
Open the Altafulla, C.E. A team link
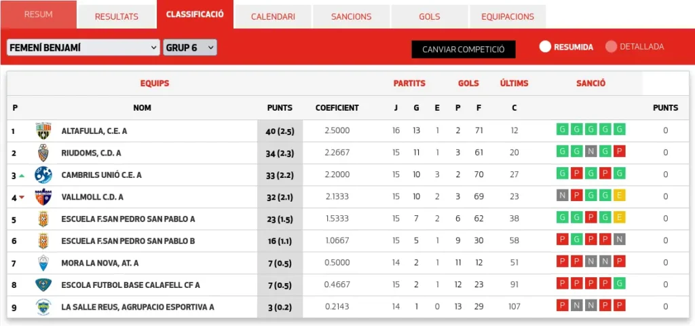tap(94, 131)
